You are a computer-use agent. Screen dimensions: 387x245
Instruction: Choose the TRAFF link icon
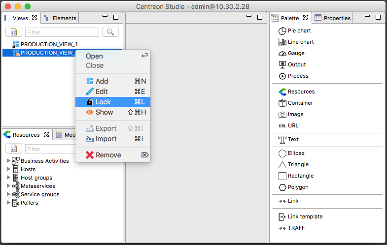coord(282,228)
